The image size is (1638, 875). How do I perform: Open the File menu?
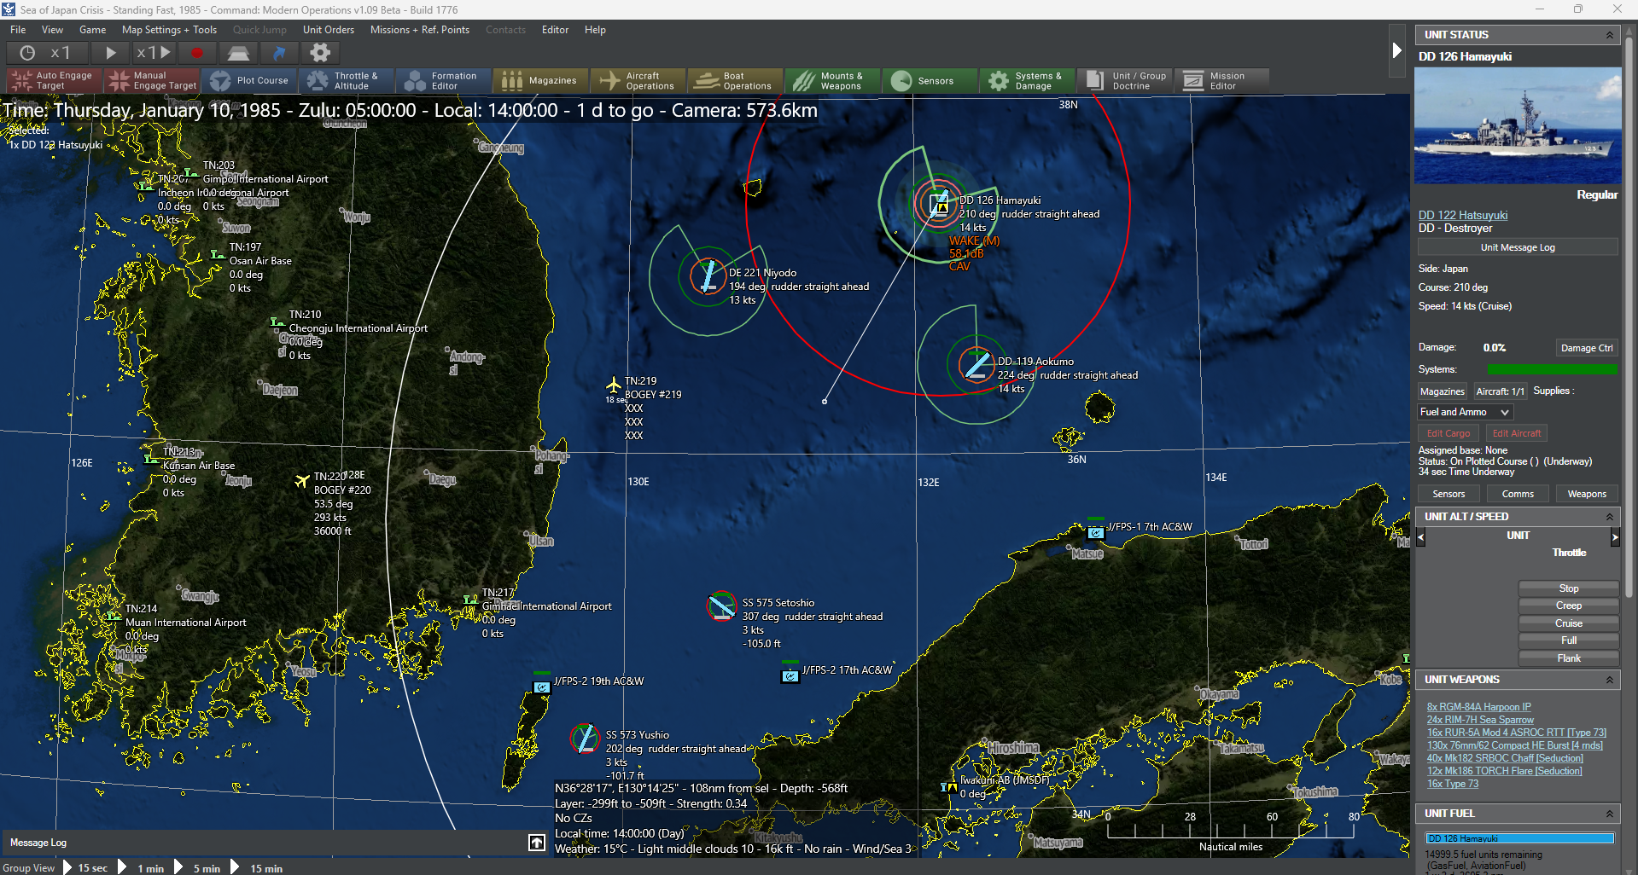pos(18,30)
